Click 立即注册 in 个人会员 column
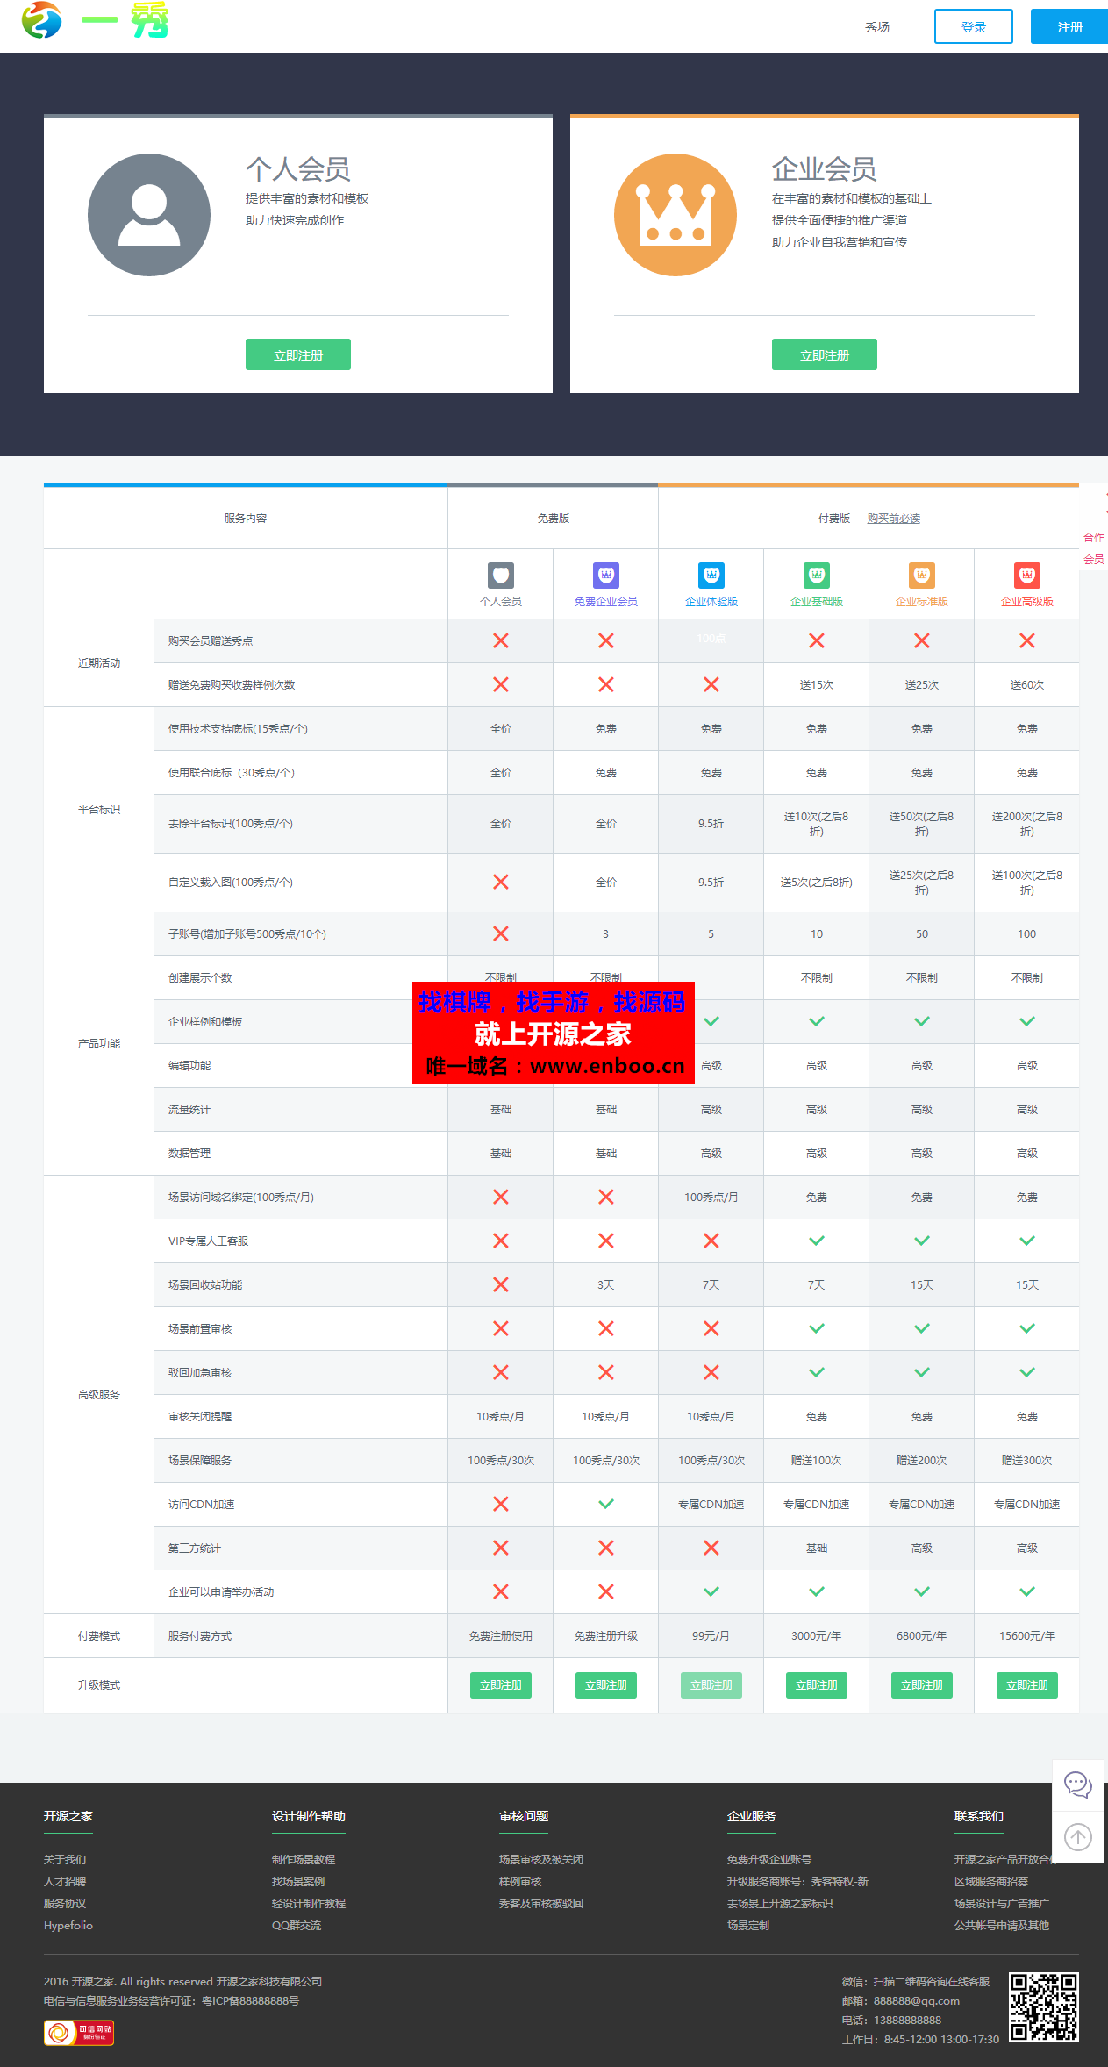1108x2067 pixels. point(501,1685)
